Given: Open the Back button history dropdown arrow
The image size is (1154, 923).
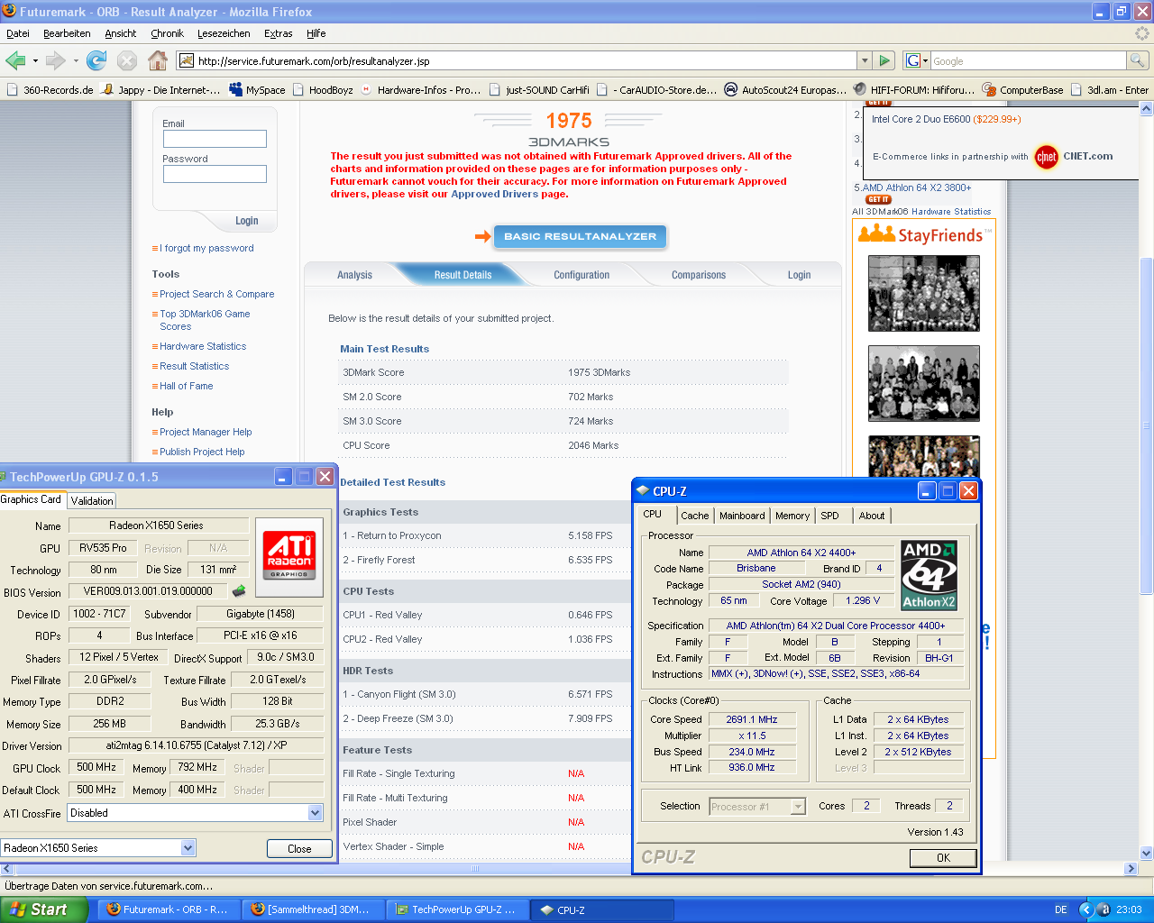Looking at the screenshot, I should 35,61.
